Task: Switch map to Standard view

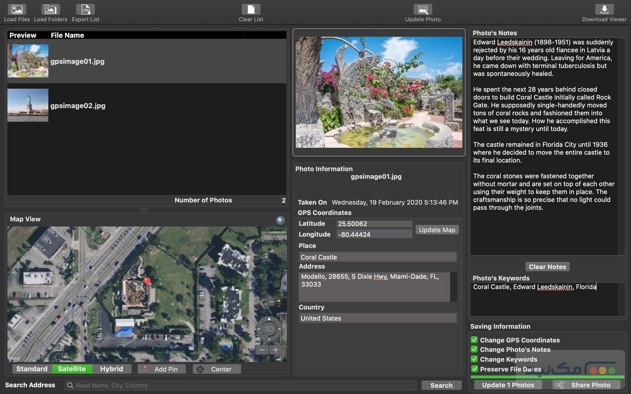Action: tap(32, 369)
